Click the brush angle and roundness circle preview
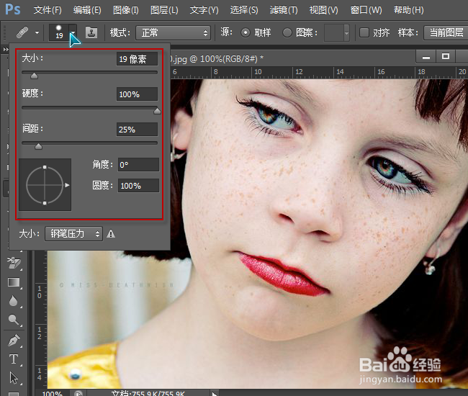 tap(45, 185)
